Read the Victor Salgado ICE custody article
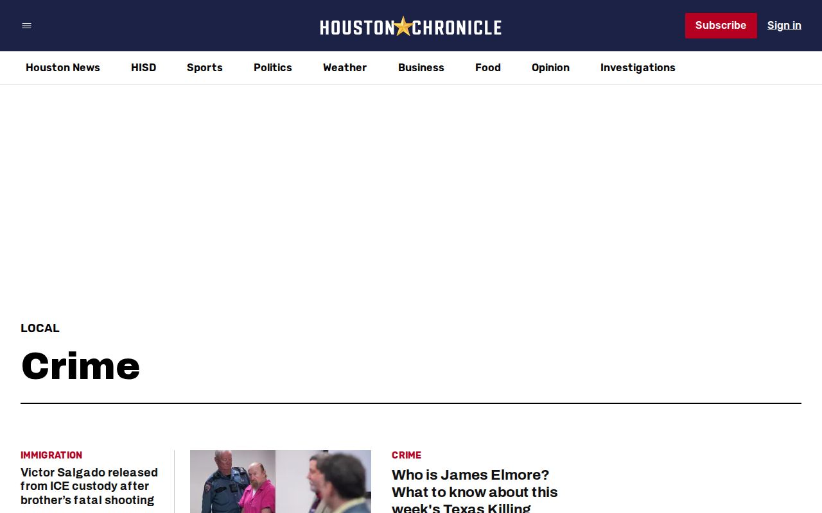This screenshot has width=822, height=513. [x=89, y=486]
